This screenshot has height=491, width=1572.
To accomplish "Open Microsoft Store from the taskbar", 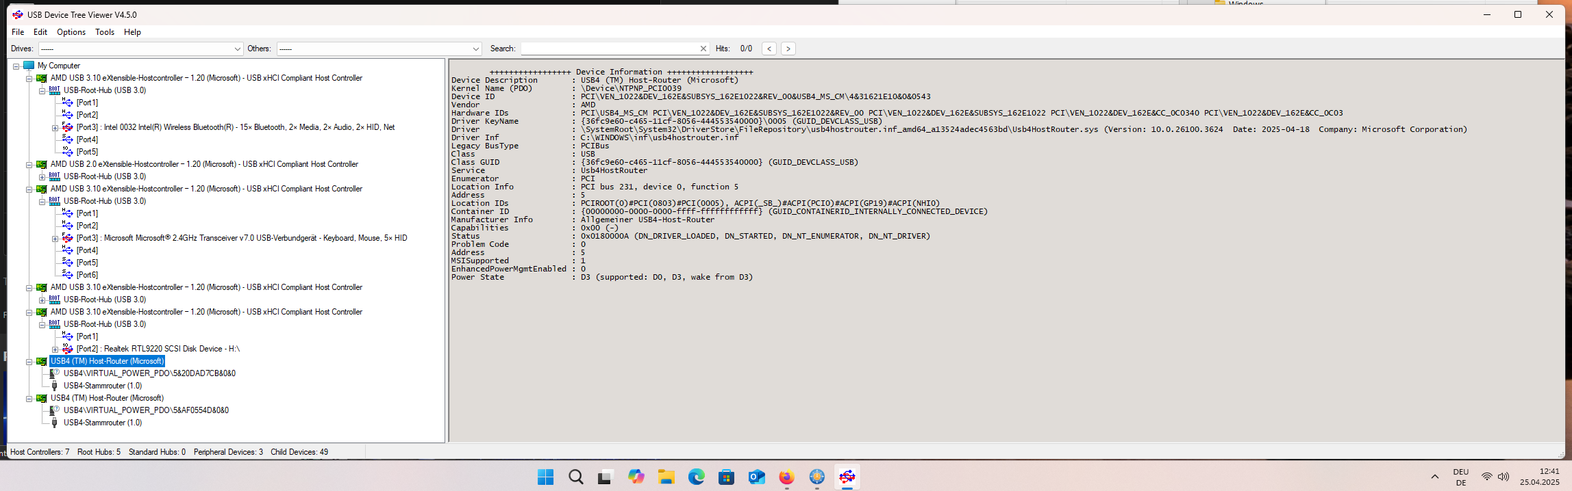I will coord(727,477).
